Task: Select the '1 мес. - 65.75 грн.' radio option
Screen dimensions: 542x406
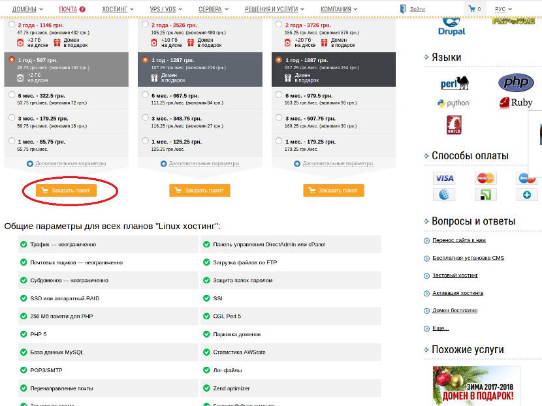Action: pos(12,141)
